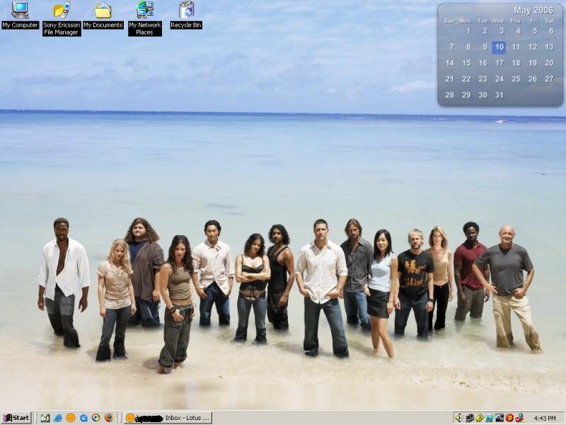566x425 pixels.
Task: Click the Sun column header in the calendar
Action: (x=449, y=21)
